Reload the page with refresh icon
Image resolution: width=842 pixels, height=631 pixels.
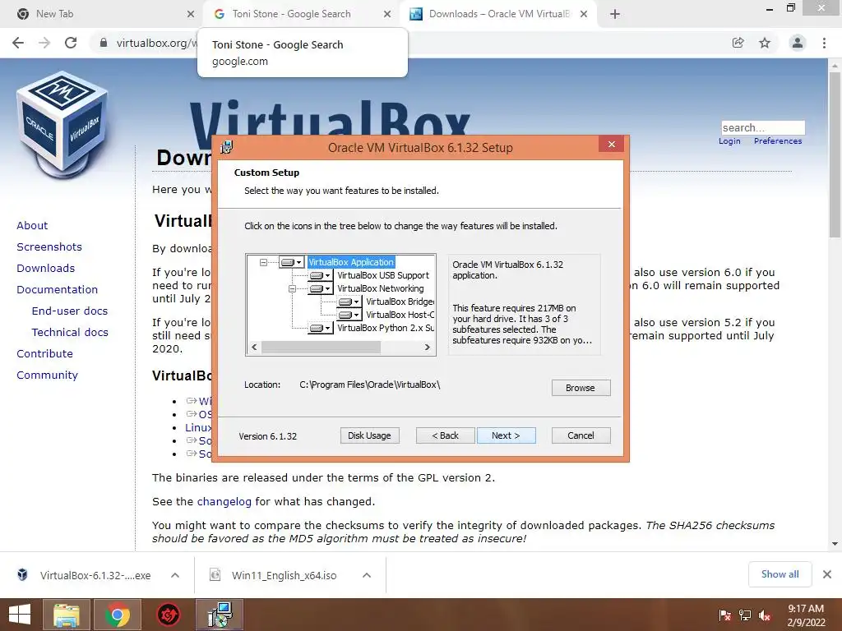click(71, 43)
